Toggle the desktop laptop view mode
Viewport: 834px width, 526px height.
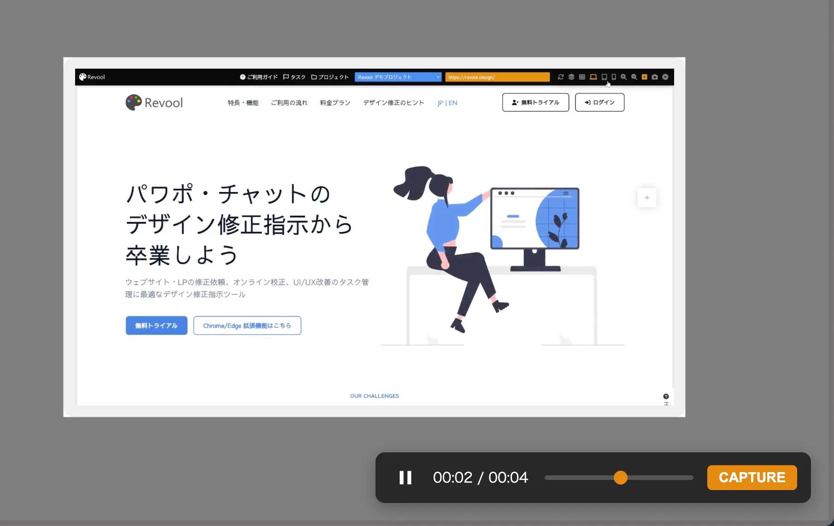(593, 77)
